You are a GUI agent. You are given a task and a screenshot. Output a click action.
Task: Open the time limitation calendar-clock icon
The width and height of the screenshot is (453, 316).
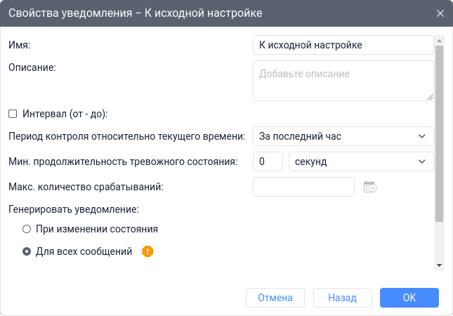(x=370, y=187)
